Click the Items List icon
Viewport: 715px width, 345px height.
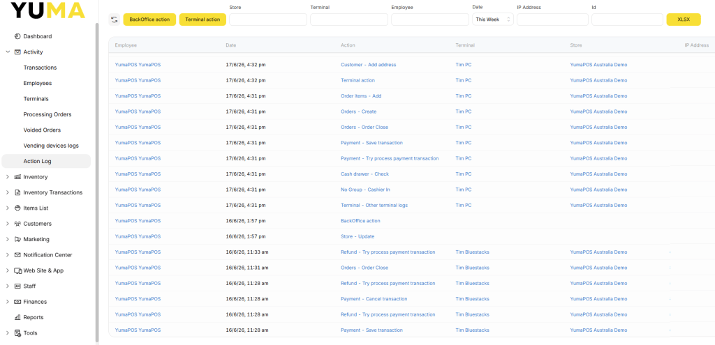17,208
